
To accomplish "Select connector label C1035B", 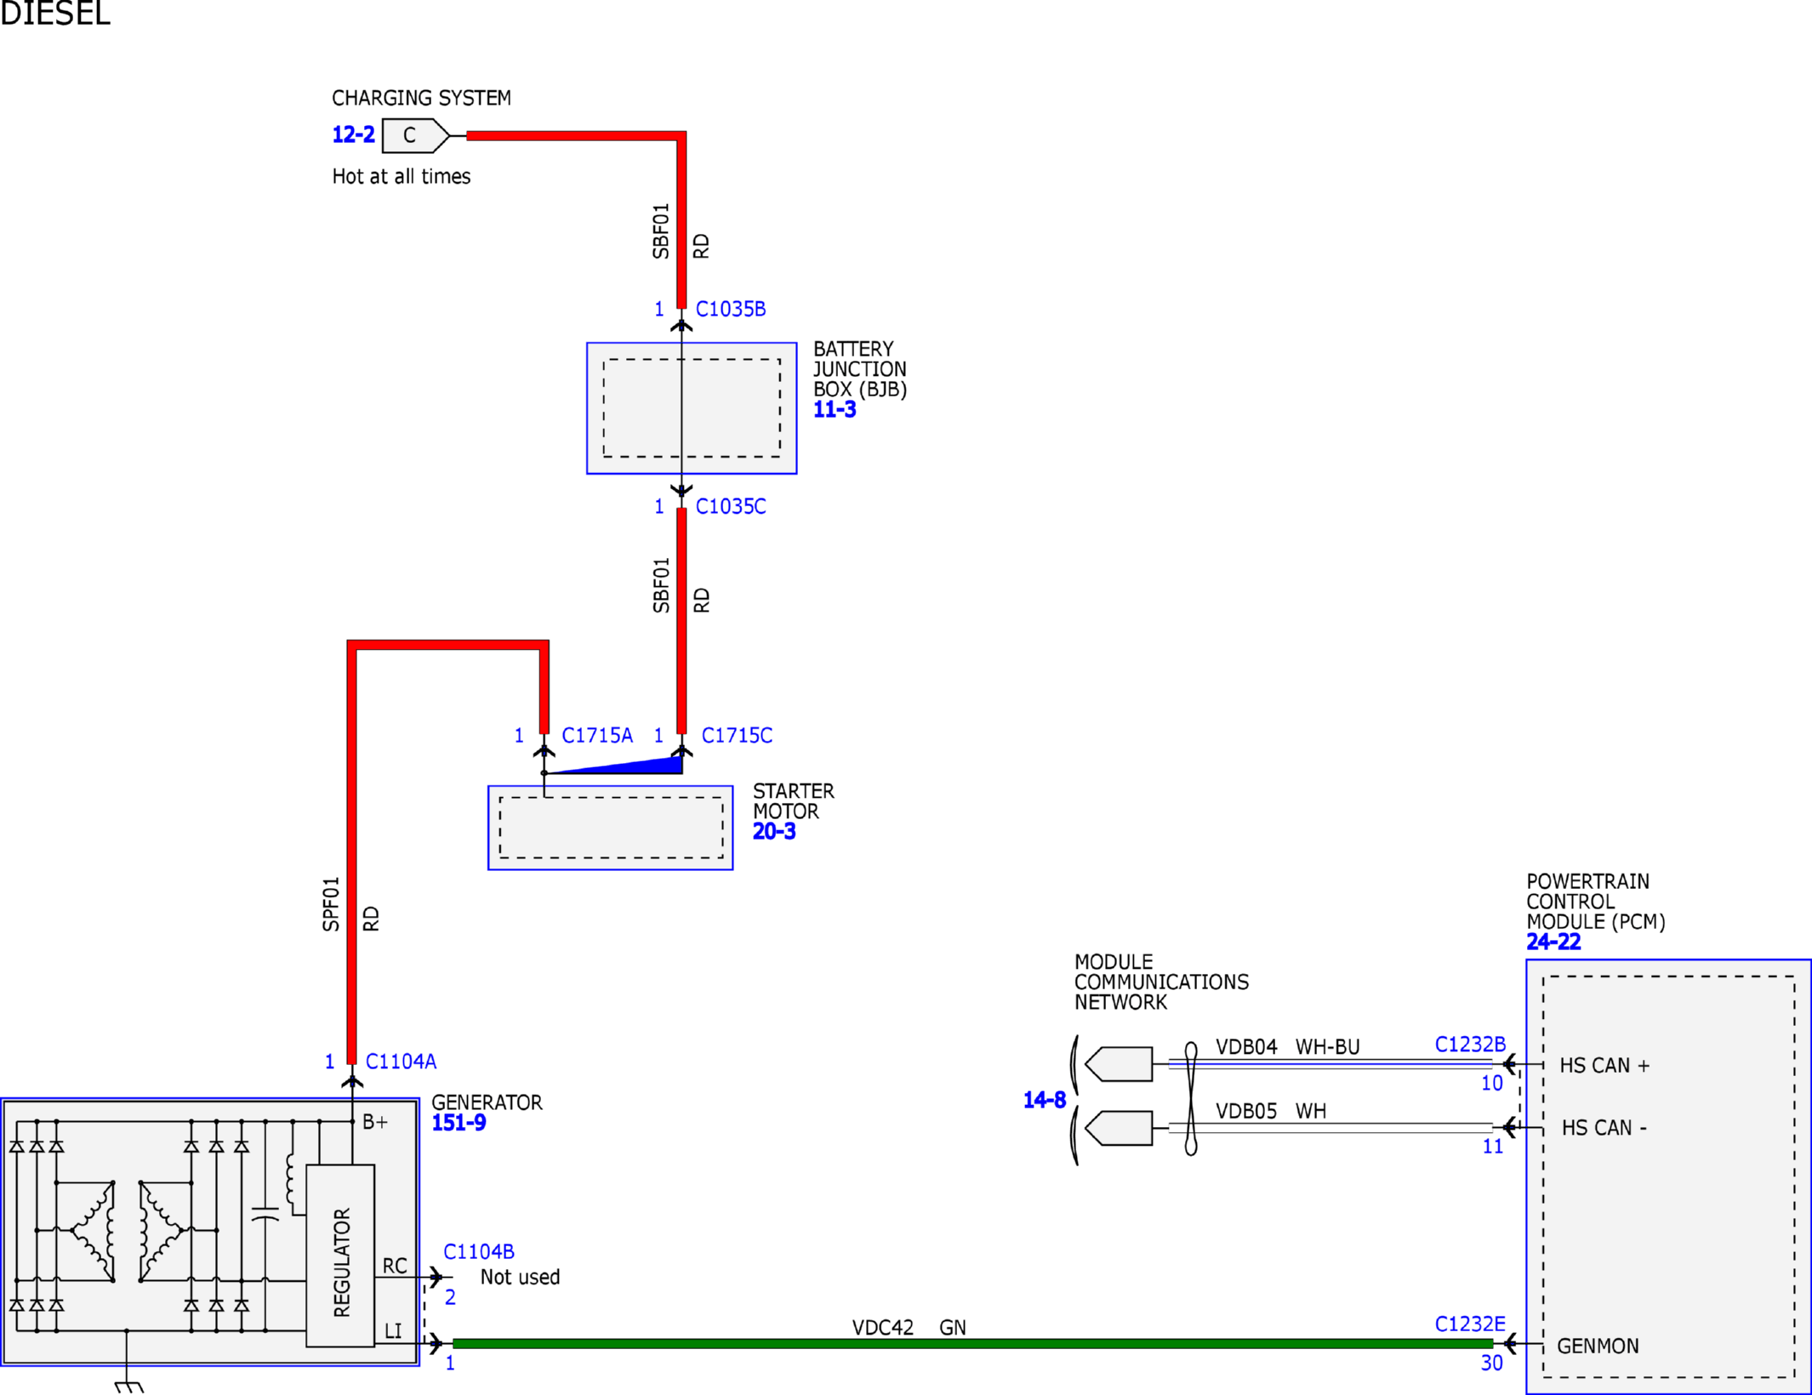I will [731, 309].
